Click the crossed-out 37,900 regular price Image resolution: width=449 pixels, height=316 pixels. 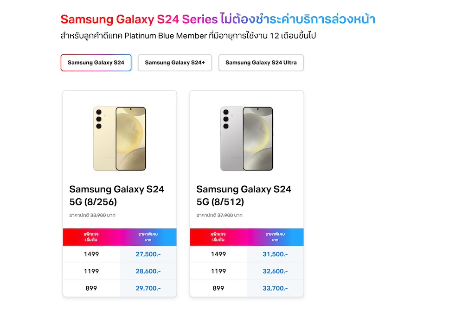[x=224, y=215]
